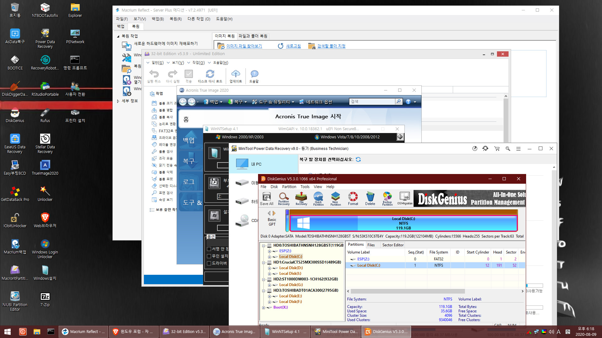Toggle first checkbox under WinNTSetup 옵션
Viewport: 602px width, 338px height.
point(209,249)
